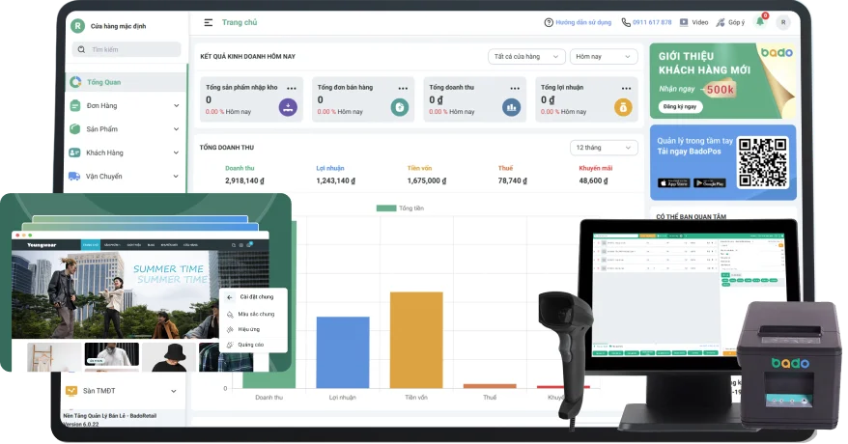Open the notification bell icon
The width and height of the screenshot is (848, 444).
coord(760,21)
